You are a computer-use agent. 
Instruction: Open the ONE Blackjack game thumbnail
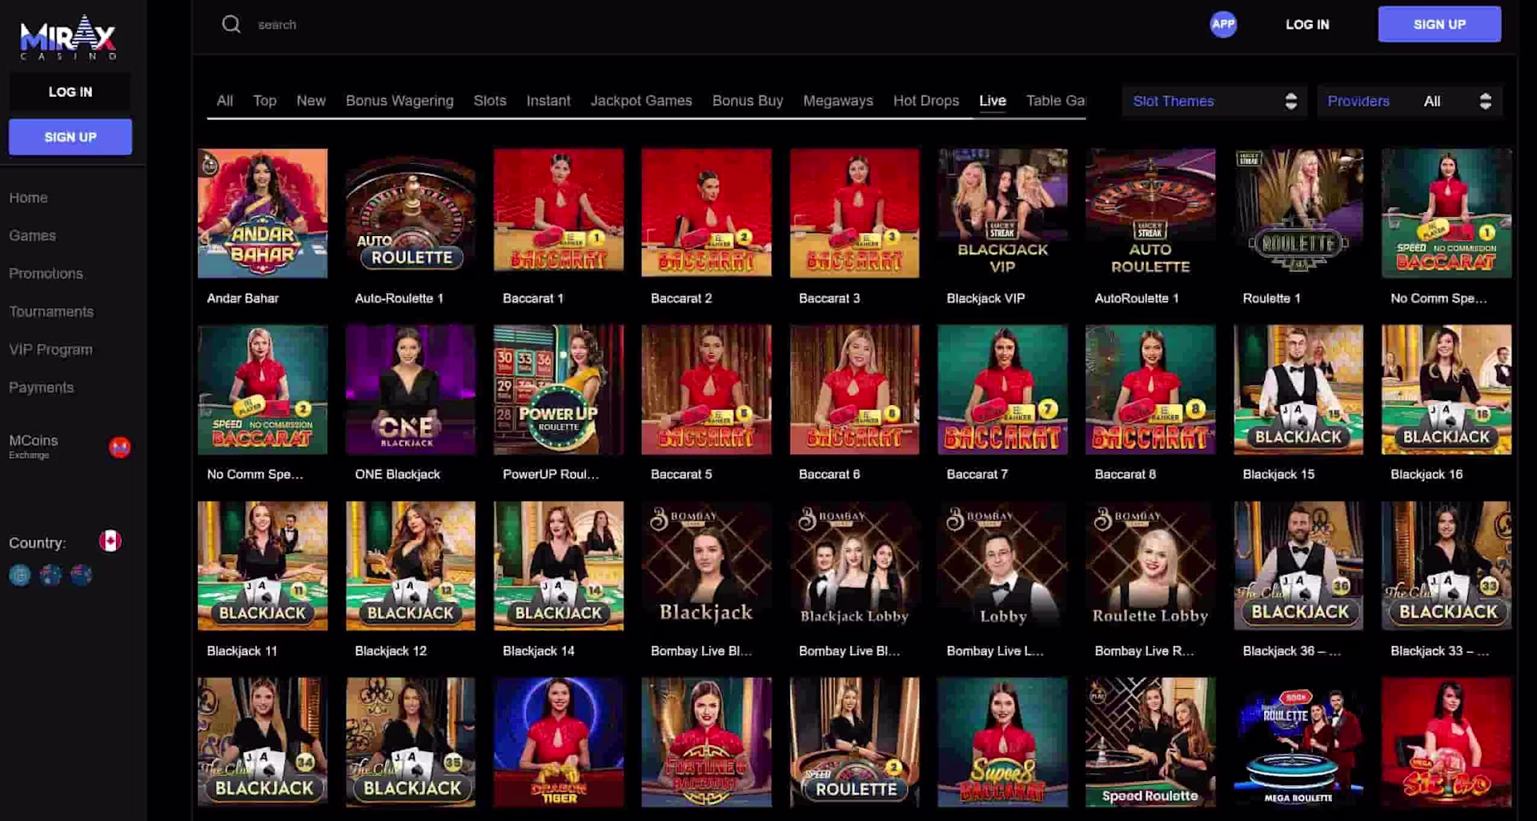point(411,390)
